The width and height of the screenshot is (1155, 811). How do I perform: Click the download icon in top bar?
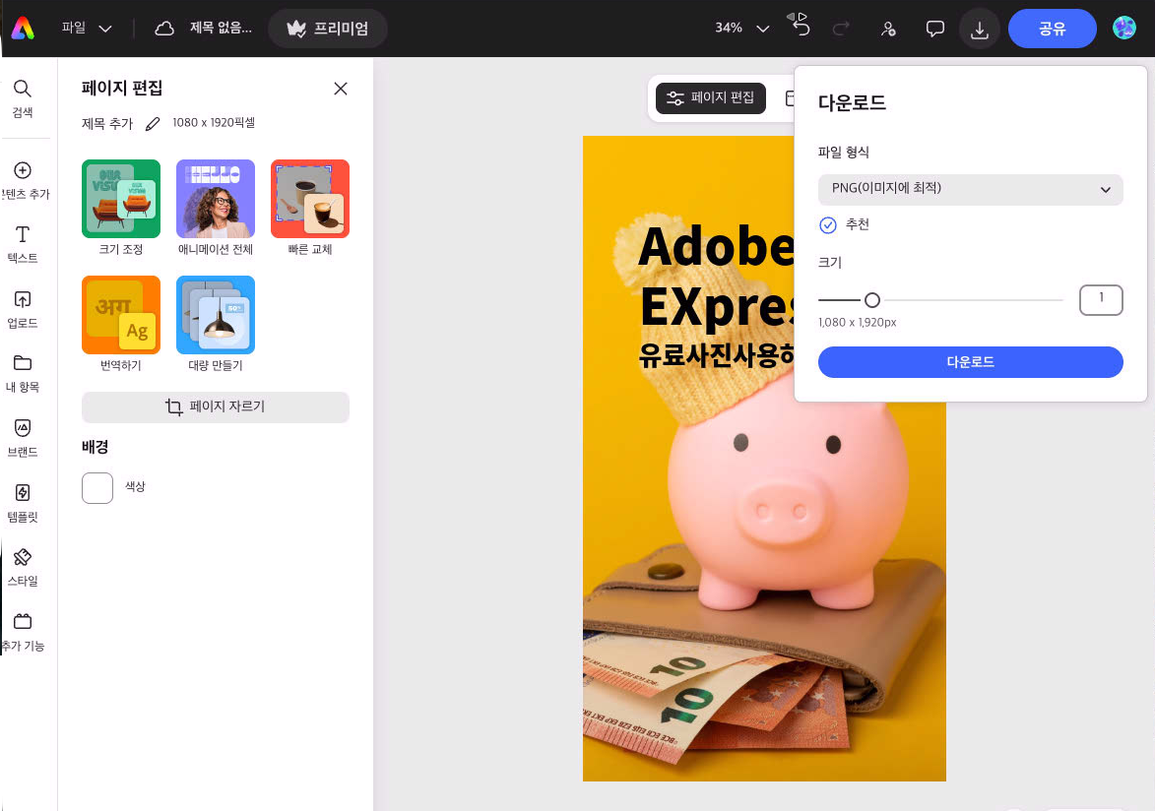(979, 30)
